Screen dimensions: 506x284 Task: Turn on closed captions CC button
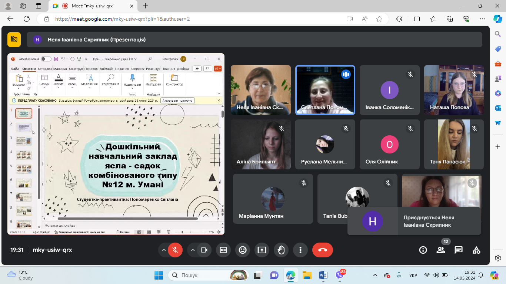click(223, 250)
